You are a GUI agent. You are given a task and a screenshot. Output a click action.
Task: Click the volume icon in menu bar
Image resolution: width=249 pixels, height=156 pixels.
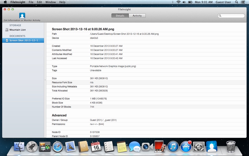tap(184, 2)
